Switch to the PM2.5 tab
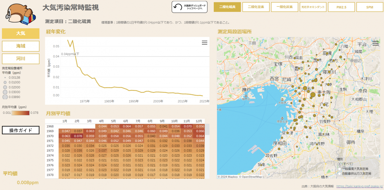The width and height of the screenshot is (384, 190). tap(341, 7)
